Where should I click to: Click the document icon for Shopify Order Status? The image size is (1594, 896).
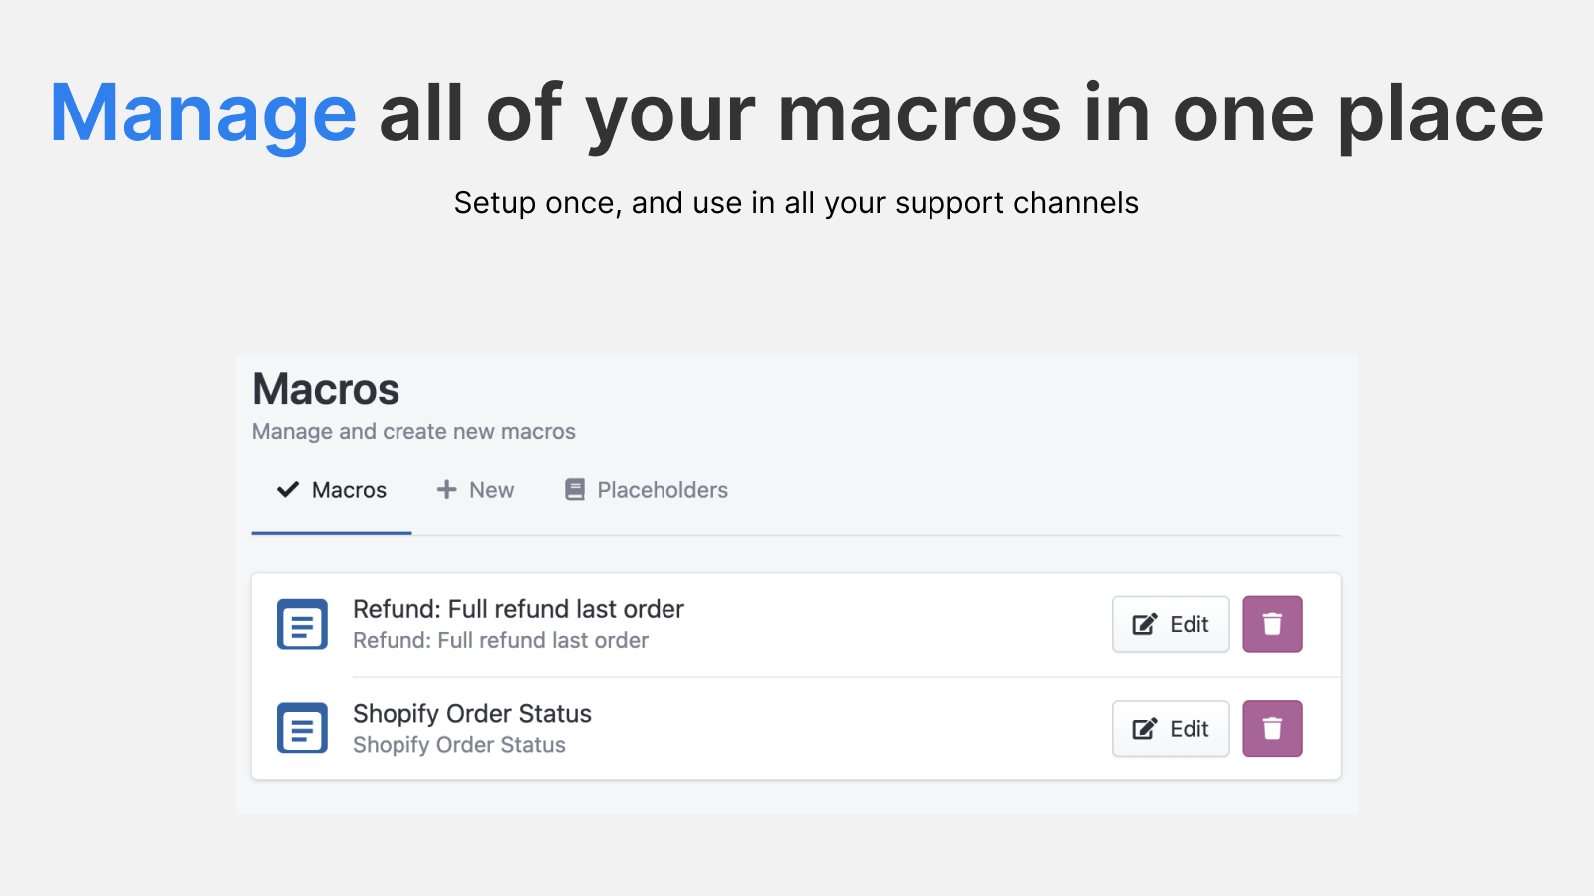(302, 728)
